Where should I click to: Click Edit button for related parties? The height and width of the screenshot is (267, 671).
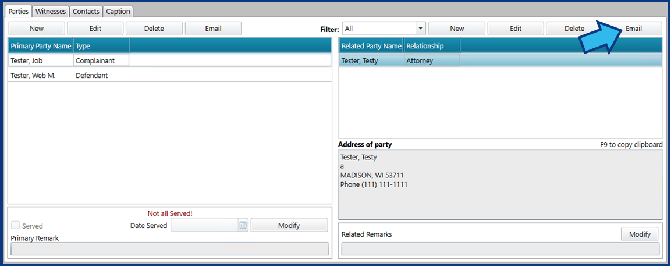pyautogui.click(x=516, y=29)
